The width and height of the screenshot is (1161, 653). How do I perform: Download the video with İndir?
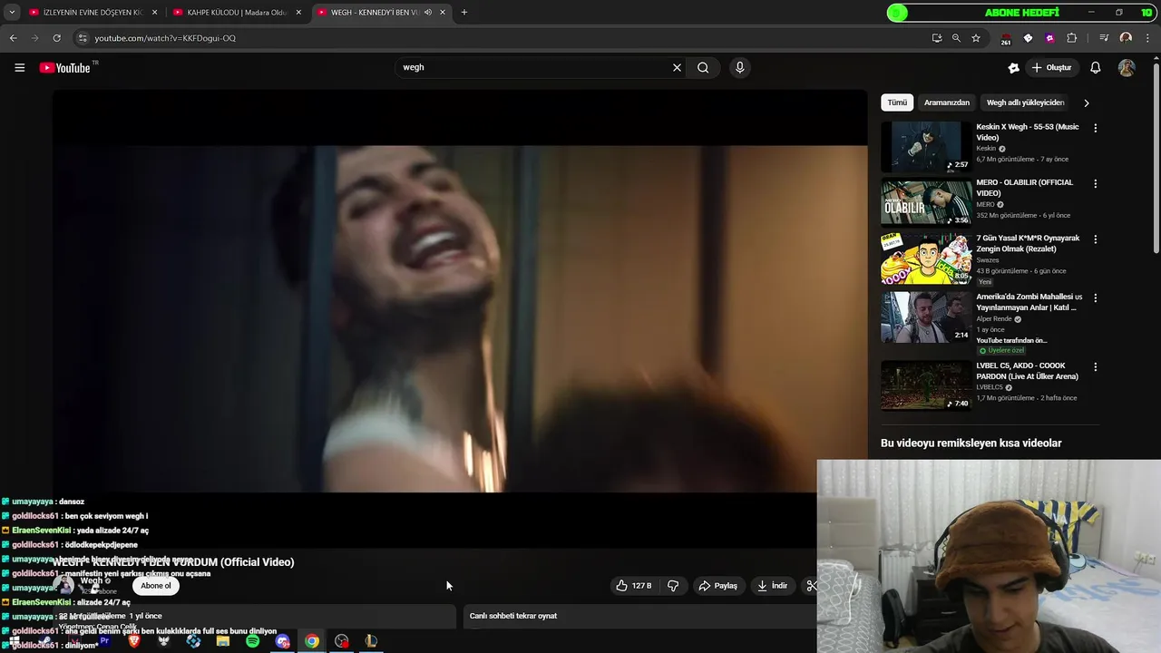(772, 586)
